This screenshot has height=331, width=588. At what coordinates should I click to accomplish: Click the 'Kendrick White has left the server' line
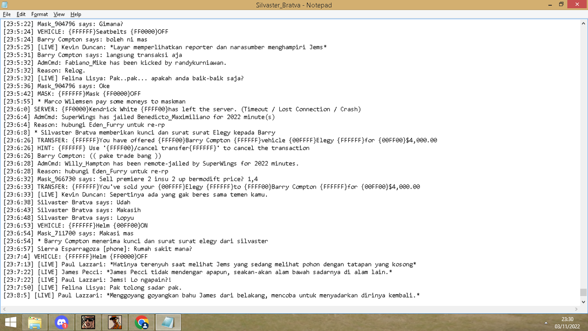click(182, 109)
